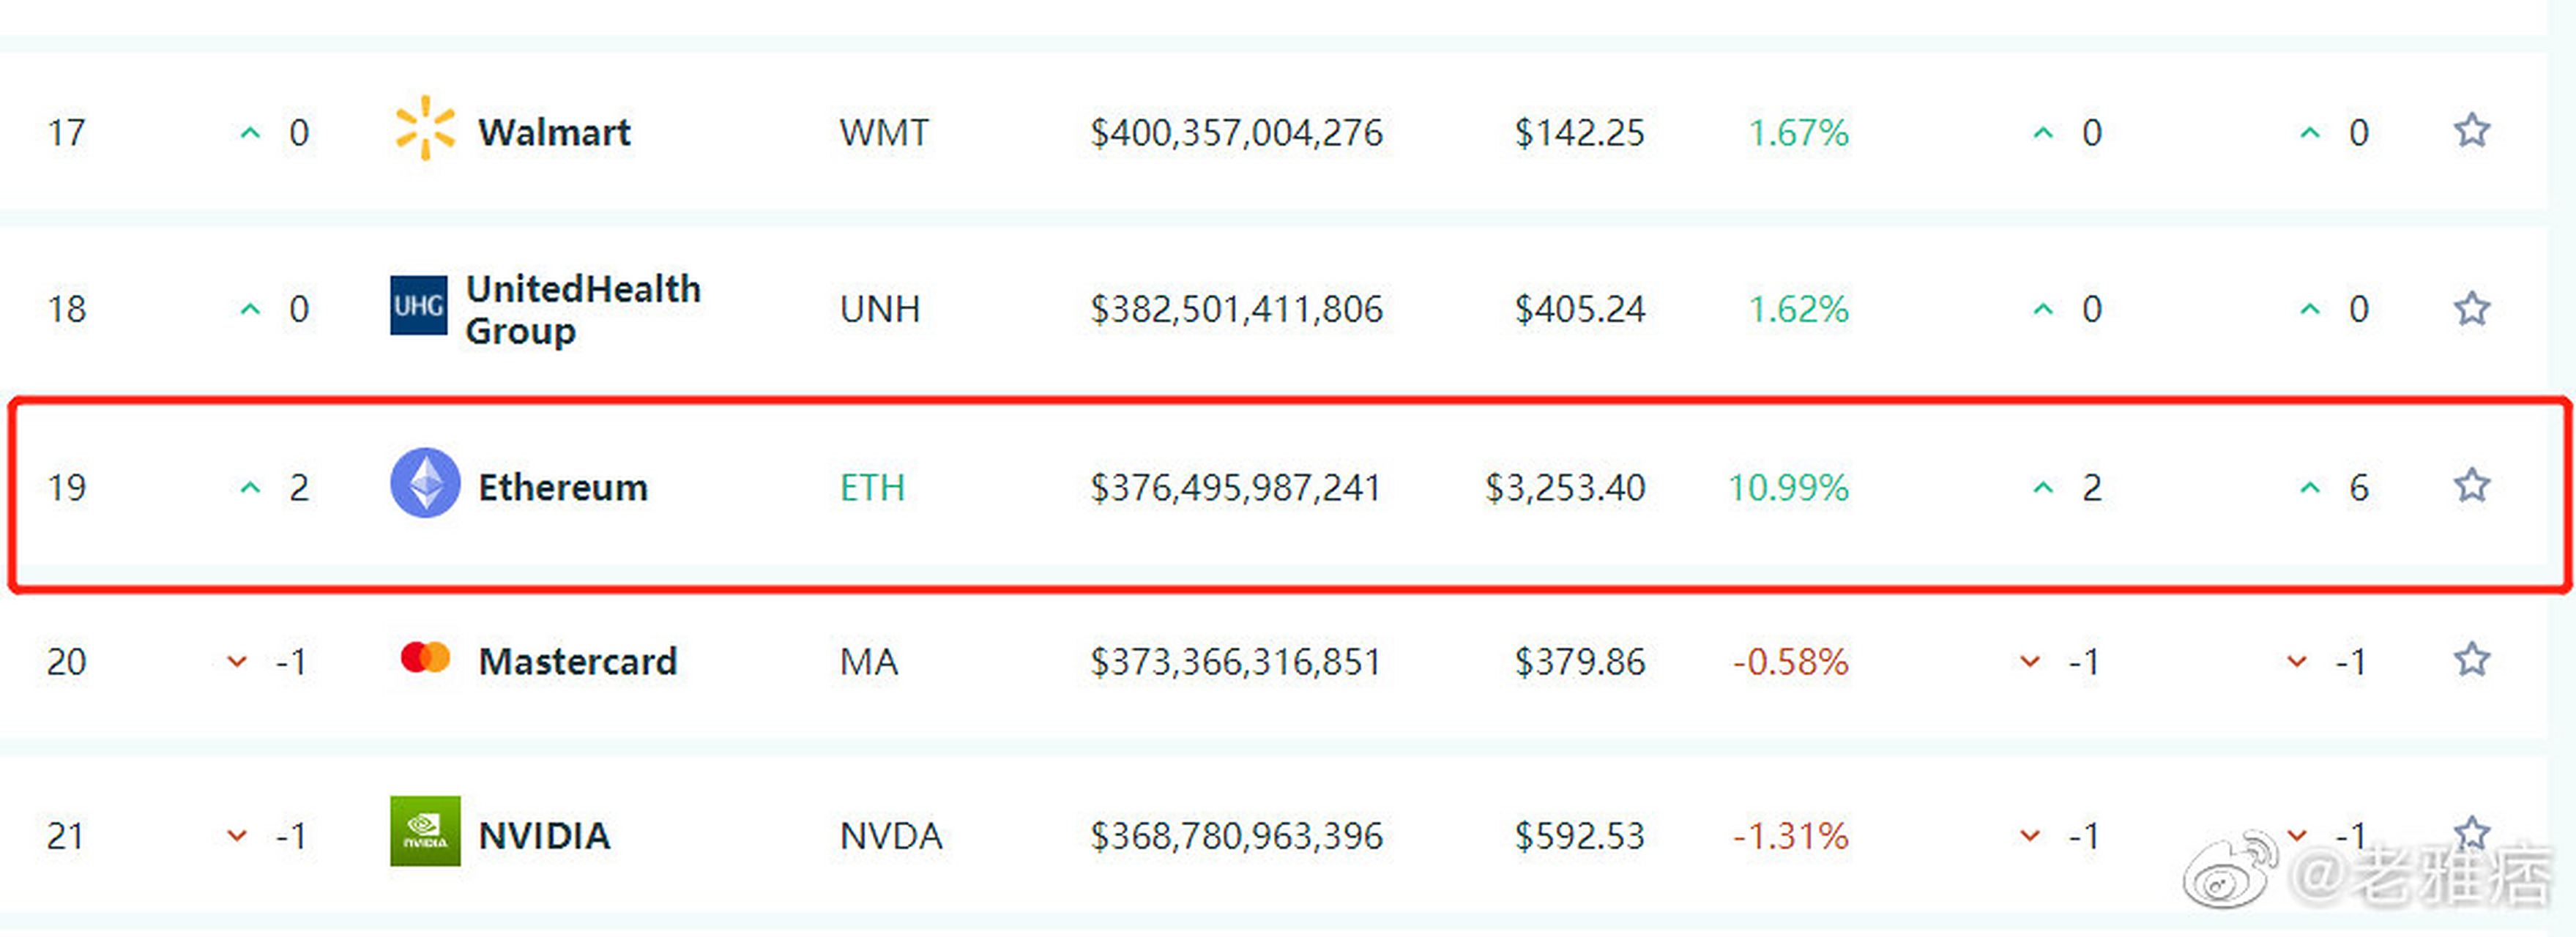Toggle the UnitedHealth Group watchlist star
This screenshot has height=937, width=2576.
[2471, 308]
